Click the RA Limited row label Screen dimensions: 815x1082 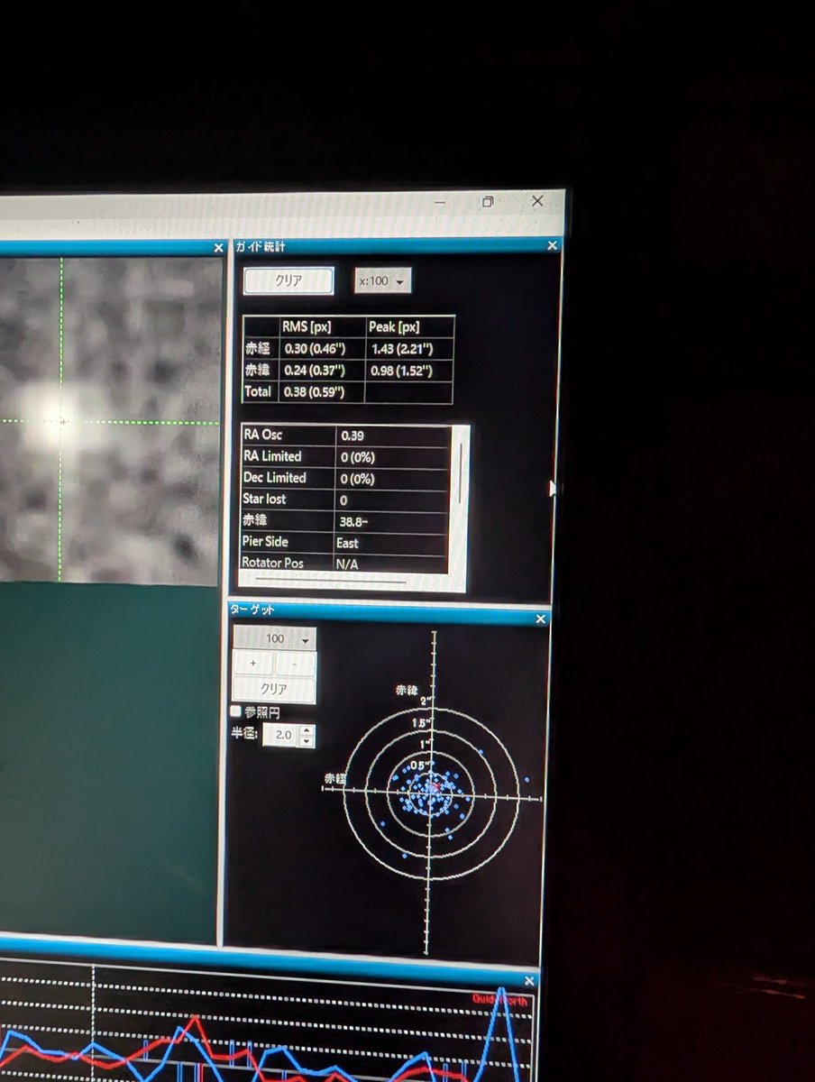[272, 456]
